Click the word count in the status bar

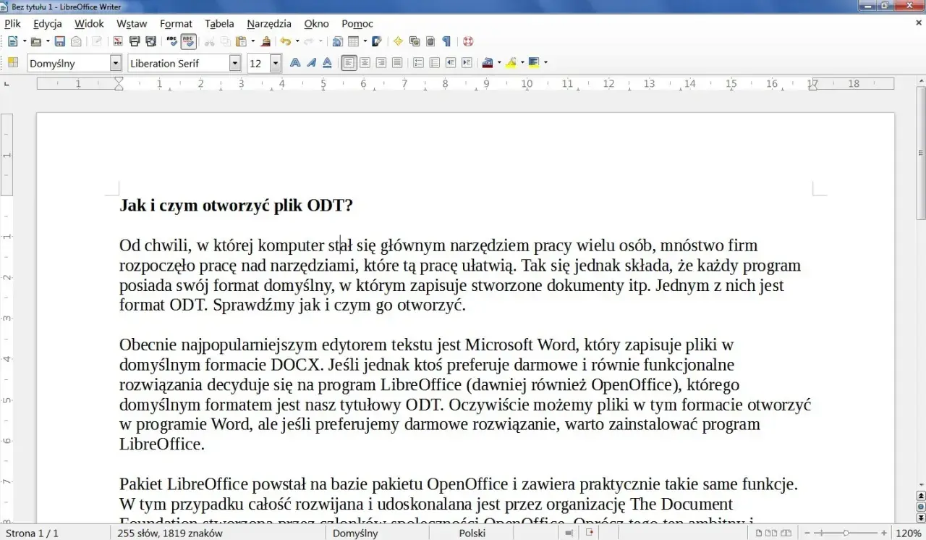click(x=171, y=533)
